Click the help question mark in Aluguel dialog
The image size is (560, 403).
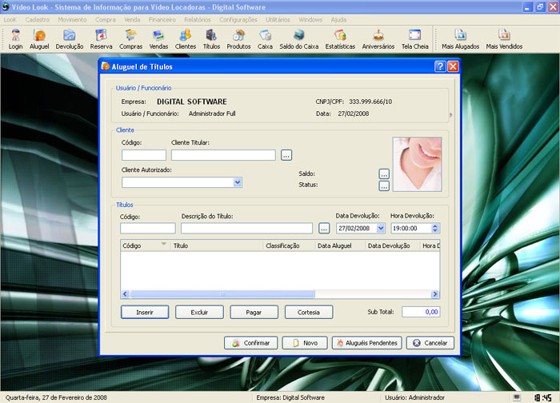click(x=440, y=66)
